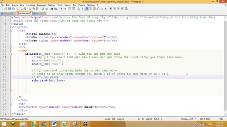The height and width of the screenshot is (127, 227).
Task: Open the Windows Start button
Action: point(4,124)
